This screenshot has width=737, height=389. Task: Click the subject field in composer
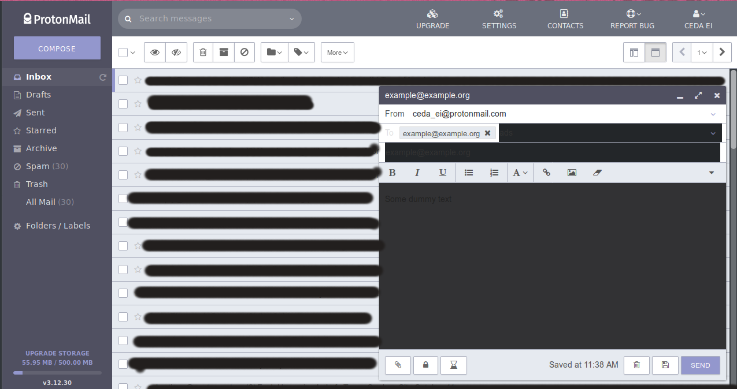coord(553,152)
